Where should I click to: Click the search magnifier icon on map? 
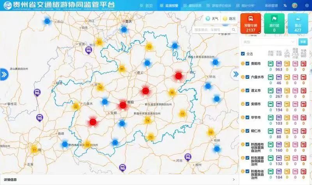tap(234, 29)
